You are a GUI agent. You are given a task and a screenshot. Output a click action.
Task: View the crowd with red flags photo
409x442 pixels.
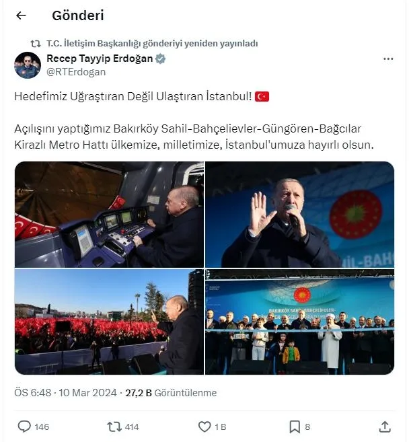[x=109, y=322]
